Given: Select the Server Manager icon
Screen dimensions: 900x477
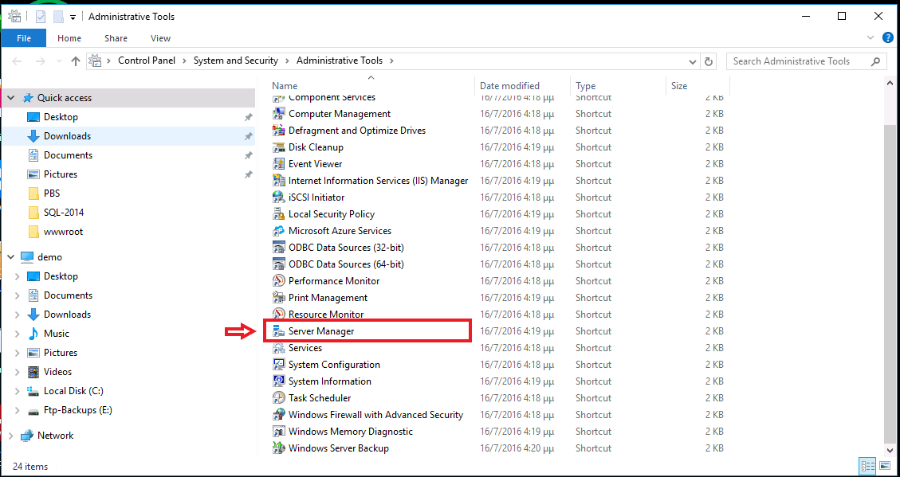Looking at the screenshot, I should click(279, 330).
